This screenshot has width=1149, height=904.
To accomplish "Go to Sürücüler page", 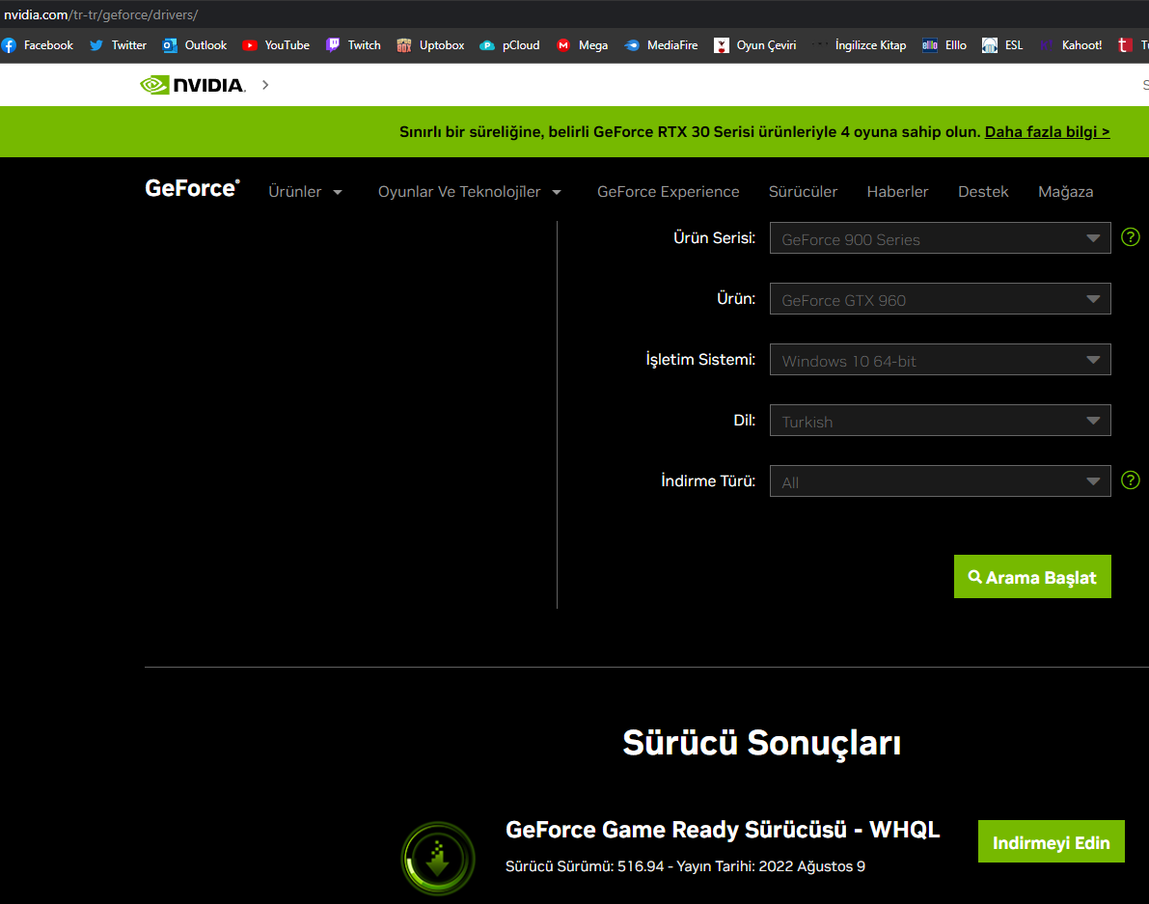I will (x=803, y=192).
